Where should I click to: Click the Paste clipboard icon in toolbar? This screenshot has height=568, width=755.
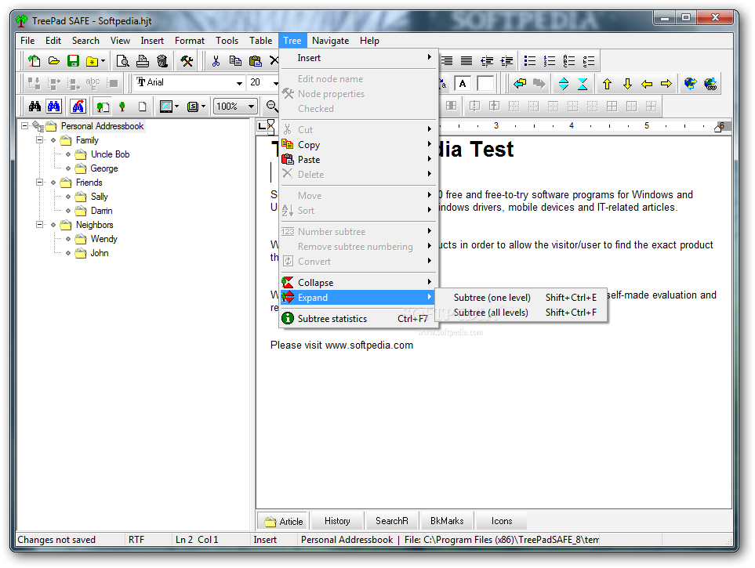(x=256, y=61)
